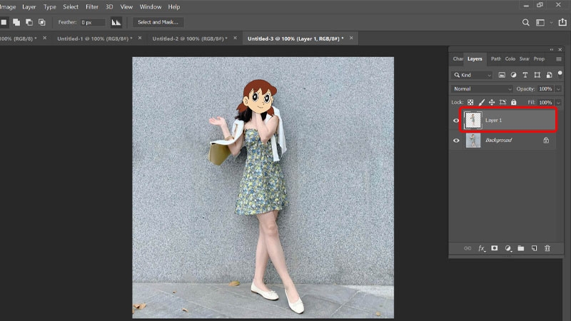Hide Layer 1 with its eye icon
Screen dimensions: 571x321
(x=456, y=121)
